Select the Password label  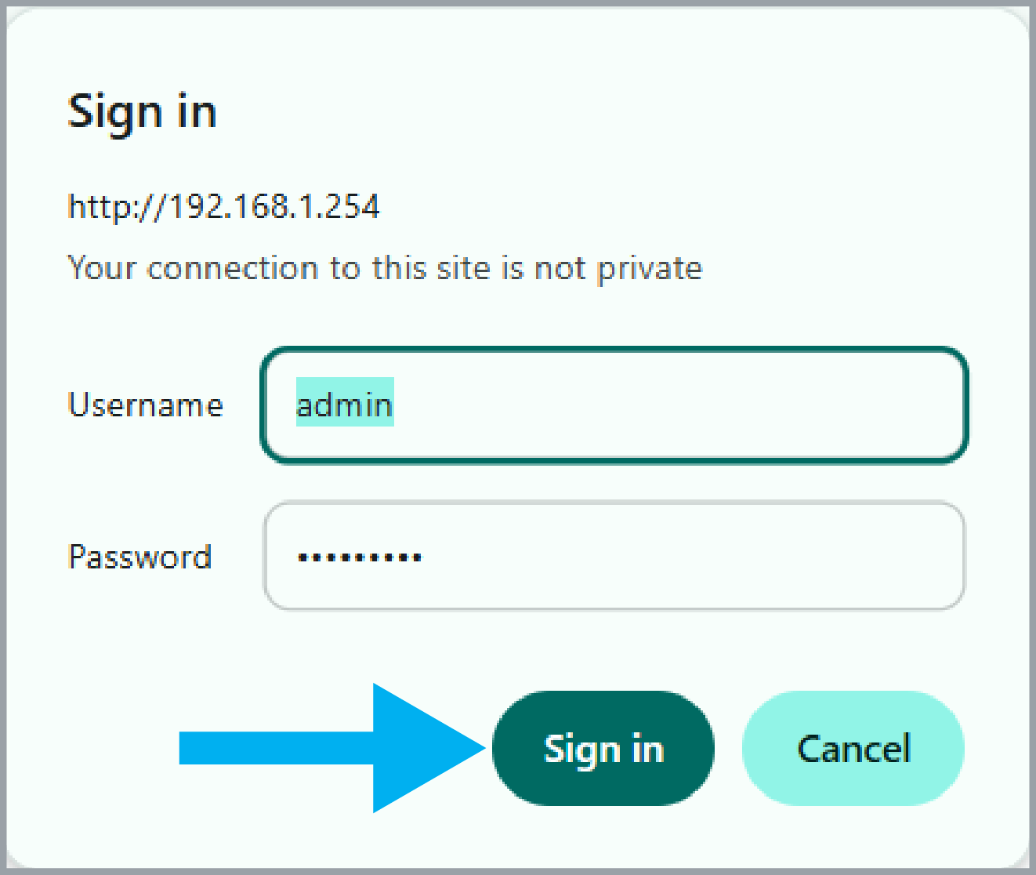click(140, 557)
